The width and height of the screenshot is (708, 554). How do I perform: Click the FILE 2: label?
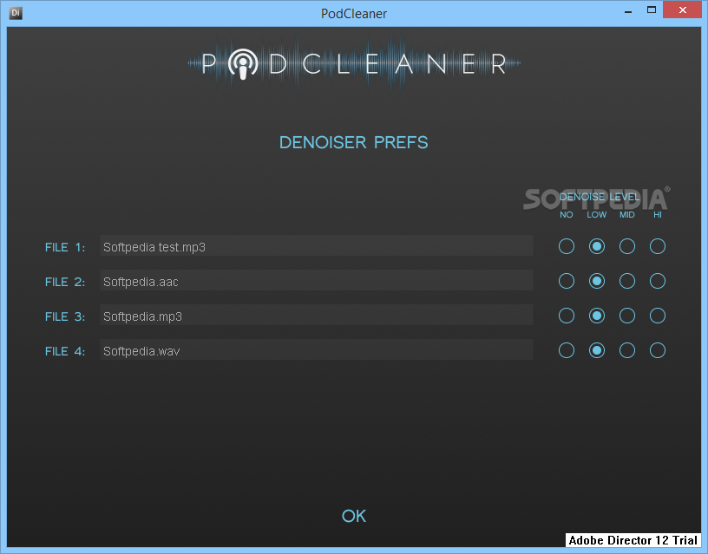coord(65,282)
